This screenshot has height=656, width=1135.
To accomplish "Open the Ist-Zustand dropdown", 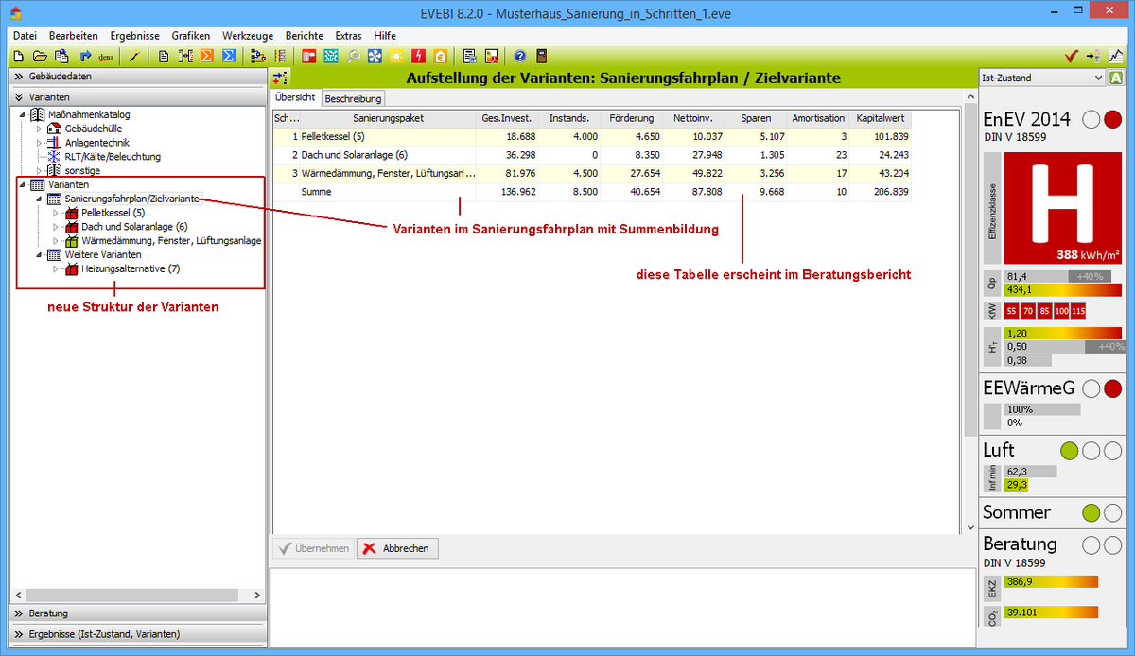I will click(x=1041, y=78).
